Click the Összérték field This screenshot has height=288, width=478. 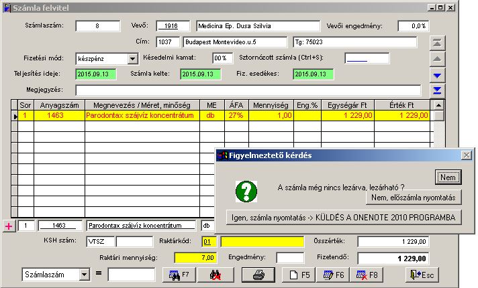393,242
